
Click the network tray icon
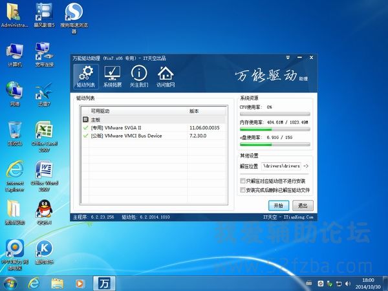coord(339,284)
